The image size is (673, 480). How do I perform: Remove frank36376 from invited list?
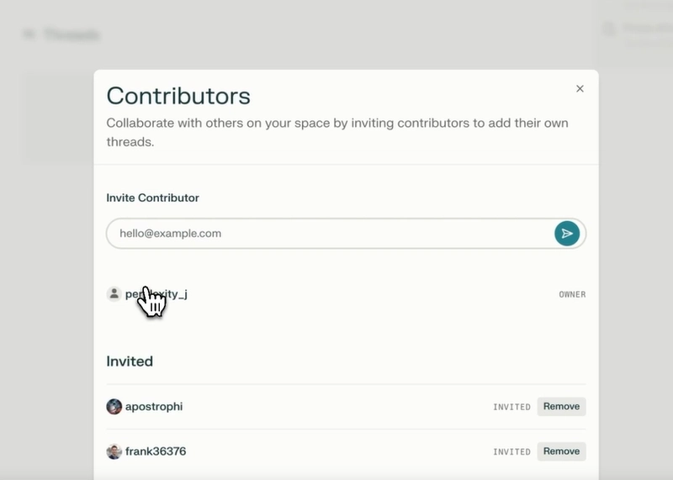click(x=561, y=451)
